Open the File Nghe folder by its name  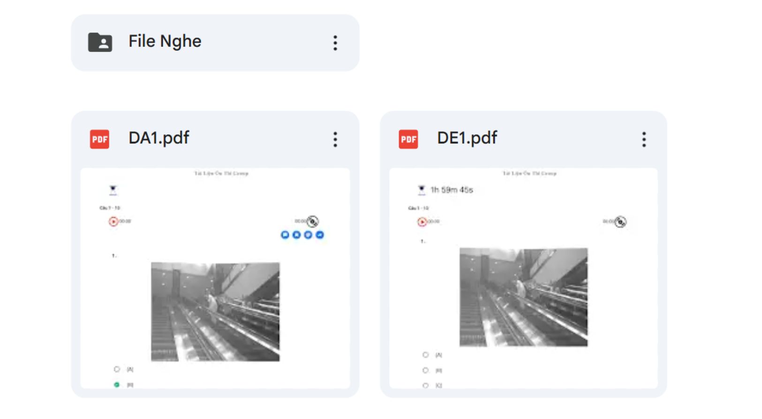click(x=165, y=41)
